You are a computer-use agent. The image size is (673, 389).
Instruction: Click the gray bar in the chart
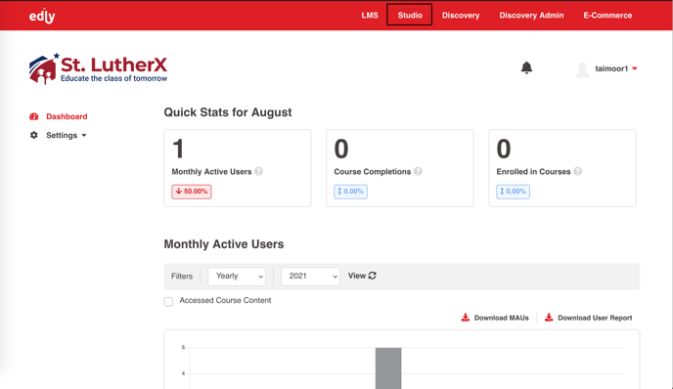pyautogui.click(x=388, y=367)
